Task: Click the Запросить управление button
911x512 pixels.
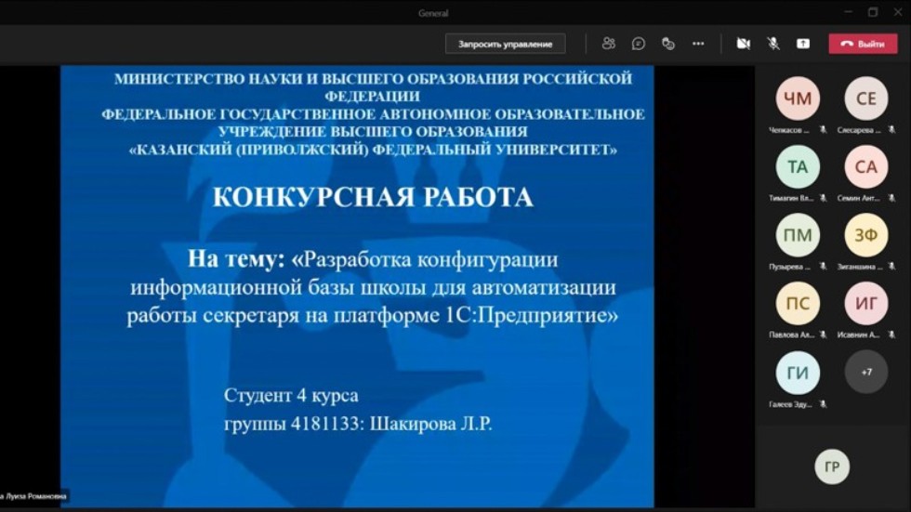Action: (505, 44)
